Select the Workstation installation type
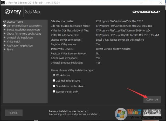166x121 pixels. (x=54, y=75)
